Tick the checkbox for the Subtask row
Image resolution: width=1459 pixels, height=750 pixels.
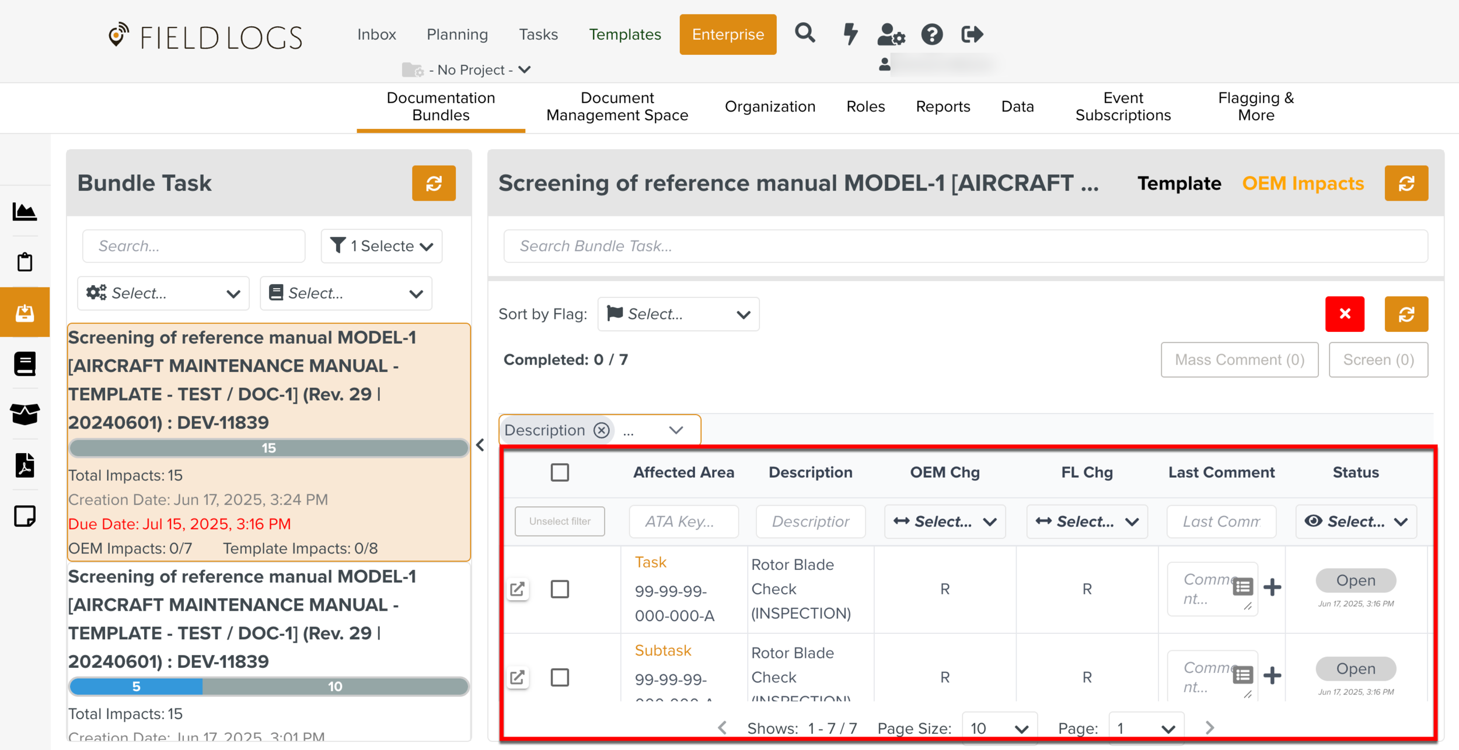point(559,677)
